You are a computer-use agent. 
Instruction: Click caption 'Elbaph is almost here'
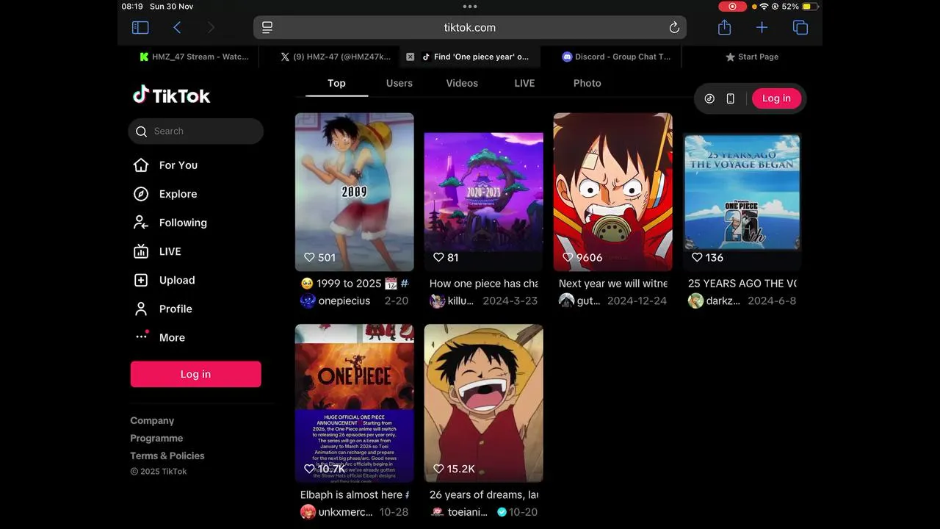(x=351, y=495)
